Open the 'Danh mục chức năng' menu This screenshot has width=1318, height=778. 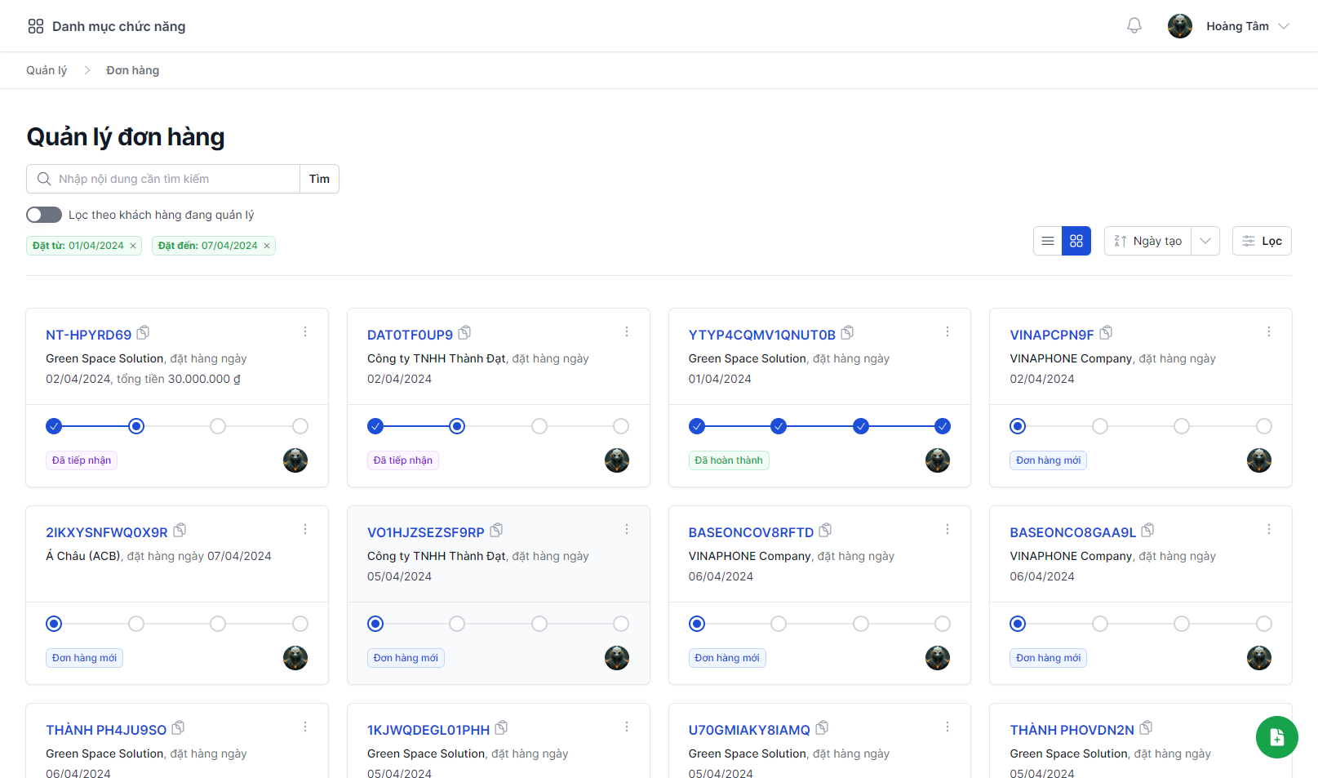[107, 26]
